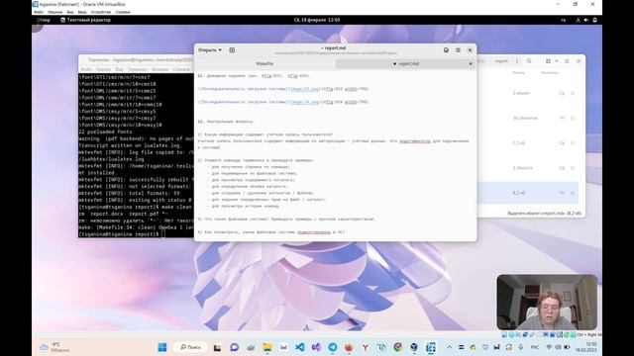Open the Chat icon on the taskbar
Image resolution: width=634 pixels, height=356 pixels.
click(234, 347)
